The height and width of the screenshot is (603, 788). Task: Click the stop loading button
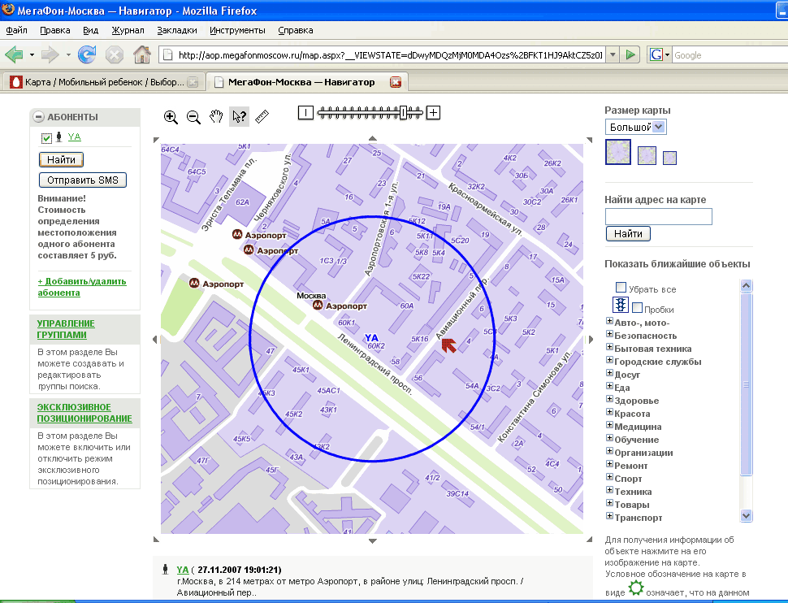115,54
